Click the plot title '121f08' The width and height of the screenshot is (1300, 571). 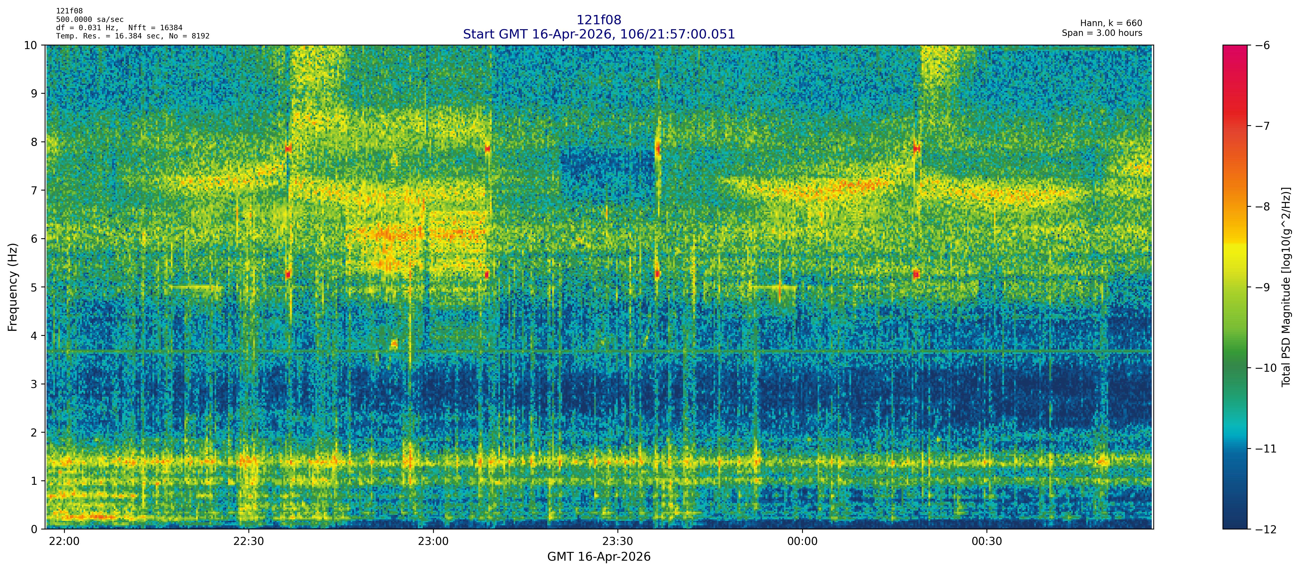pos(599,20)
